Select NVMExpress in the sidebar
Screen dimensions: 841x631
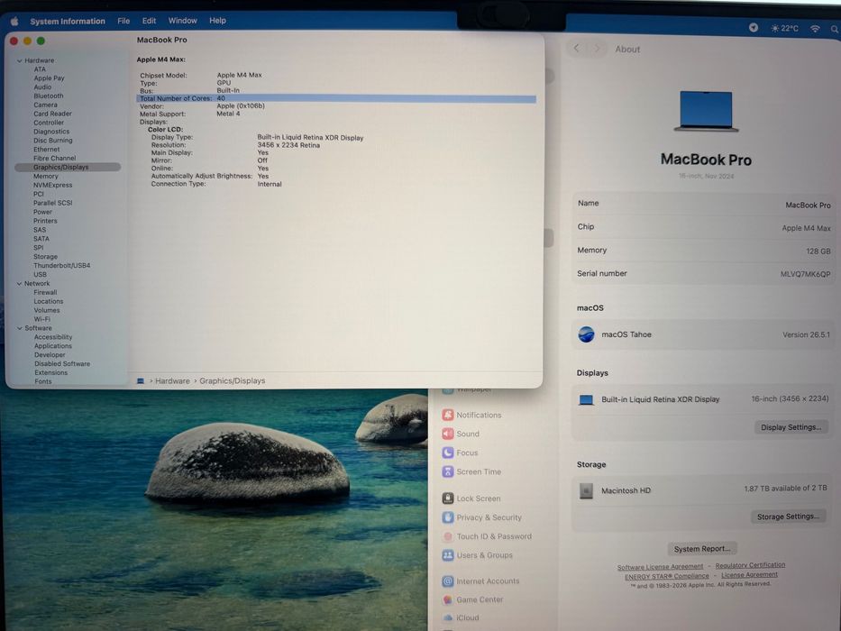click(52, 185)
